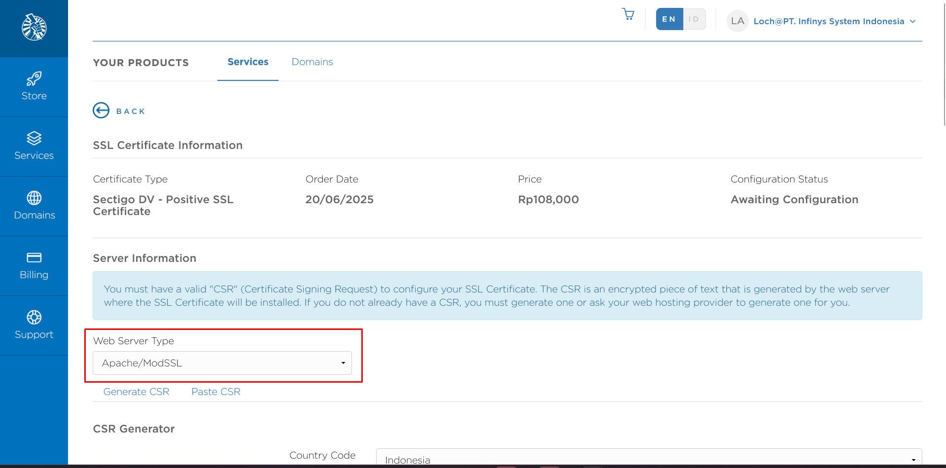
Task: Open Services via the layers icon
Action: 34,139
